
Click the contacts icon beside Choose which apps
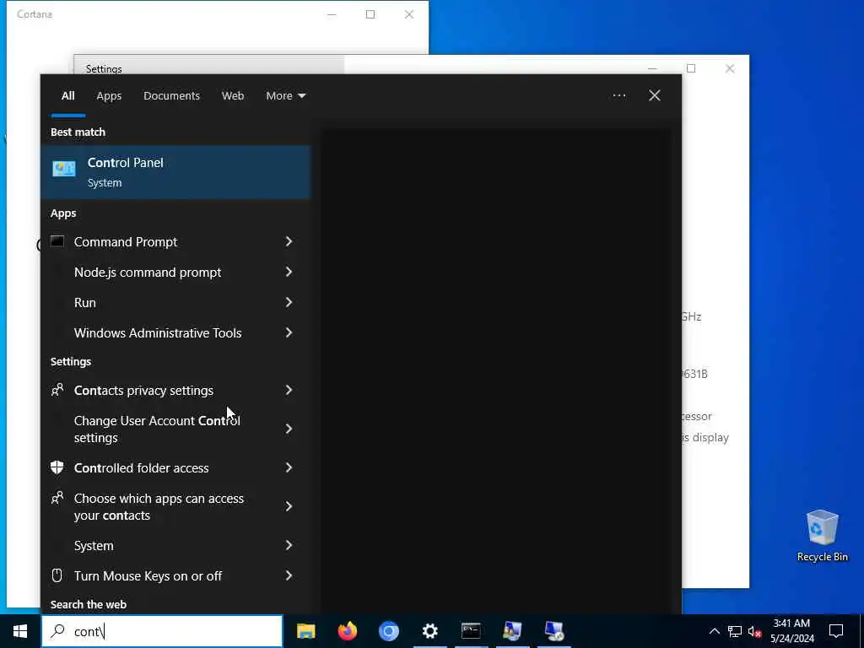(x=57, y=498)
